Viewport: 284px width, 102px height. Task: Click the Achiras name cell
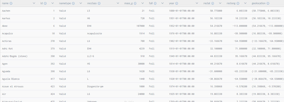pyautogui.click(x=7, y=41)
